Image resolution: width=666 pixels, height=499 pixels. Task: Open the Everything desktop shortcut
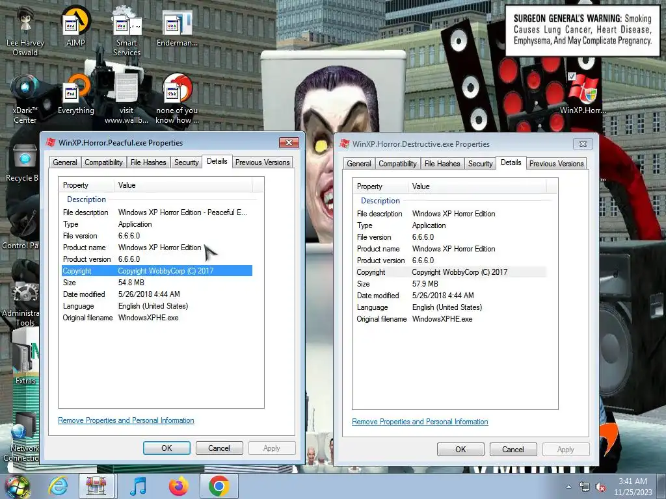(x=76, y=94)
